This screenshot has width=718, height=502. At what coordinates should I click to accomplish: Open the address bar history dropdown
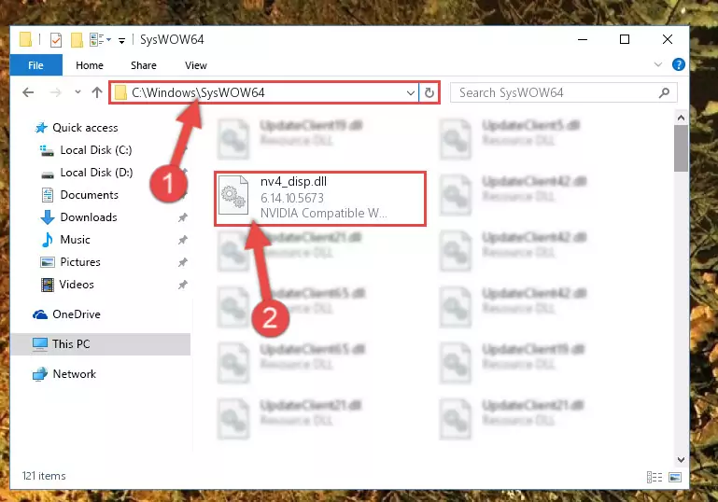(x=410, y=93)
